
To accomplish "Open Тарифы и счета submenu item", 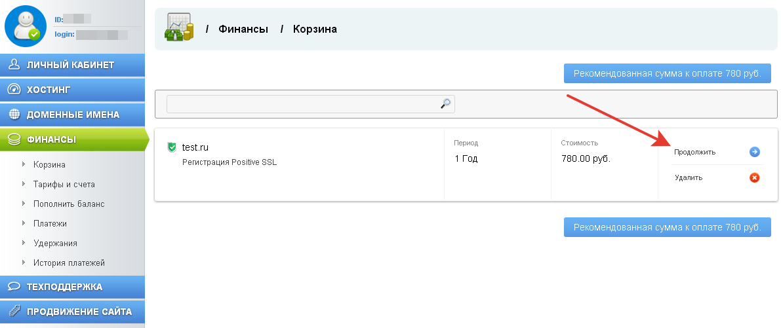I will [64, 185].
